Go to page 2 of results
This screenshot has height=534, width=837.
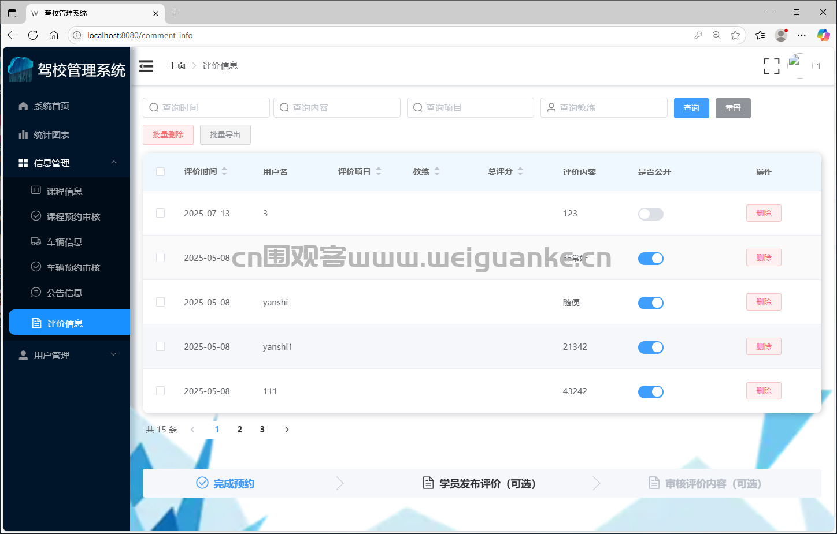tap(240, 430)
